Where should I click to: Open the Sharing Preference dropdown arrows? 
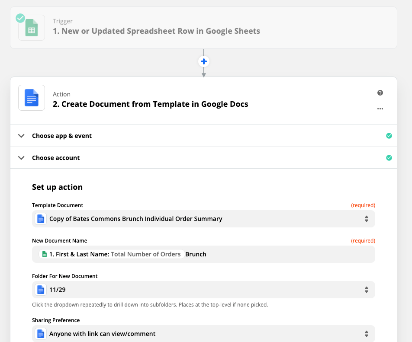tap(366, 334)
